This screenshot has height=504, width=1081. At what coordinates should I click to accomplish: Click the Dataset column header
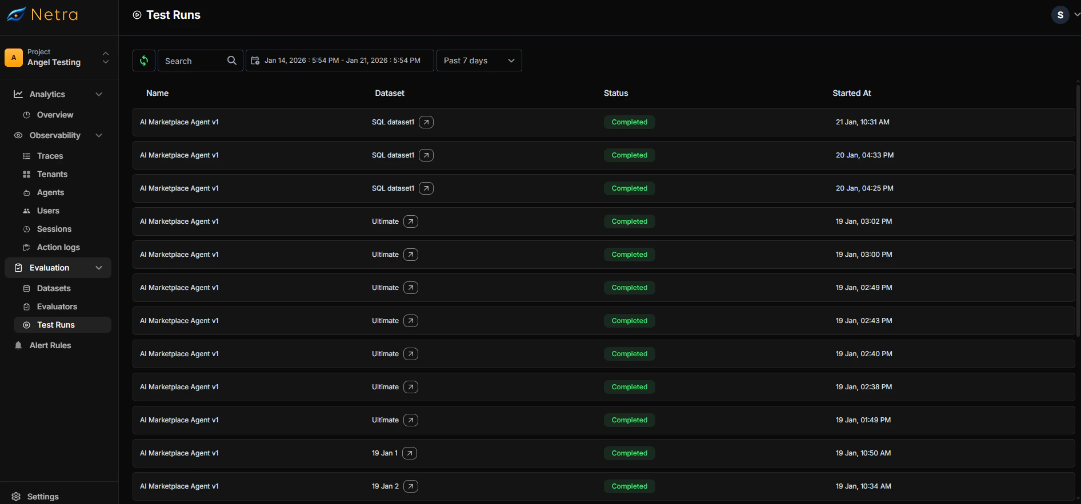tap(390, 93)
